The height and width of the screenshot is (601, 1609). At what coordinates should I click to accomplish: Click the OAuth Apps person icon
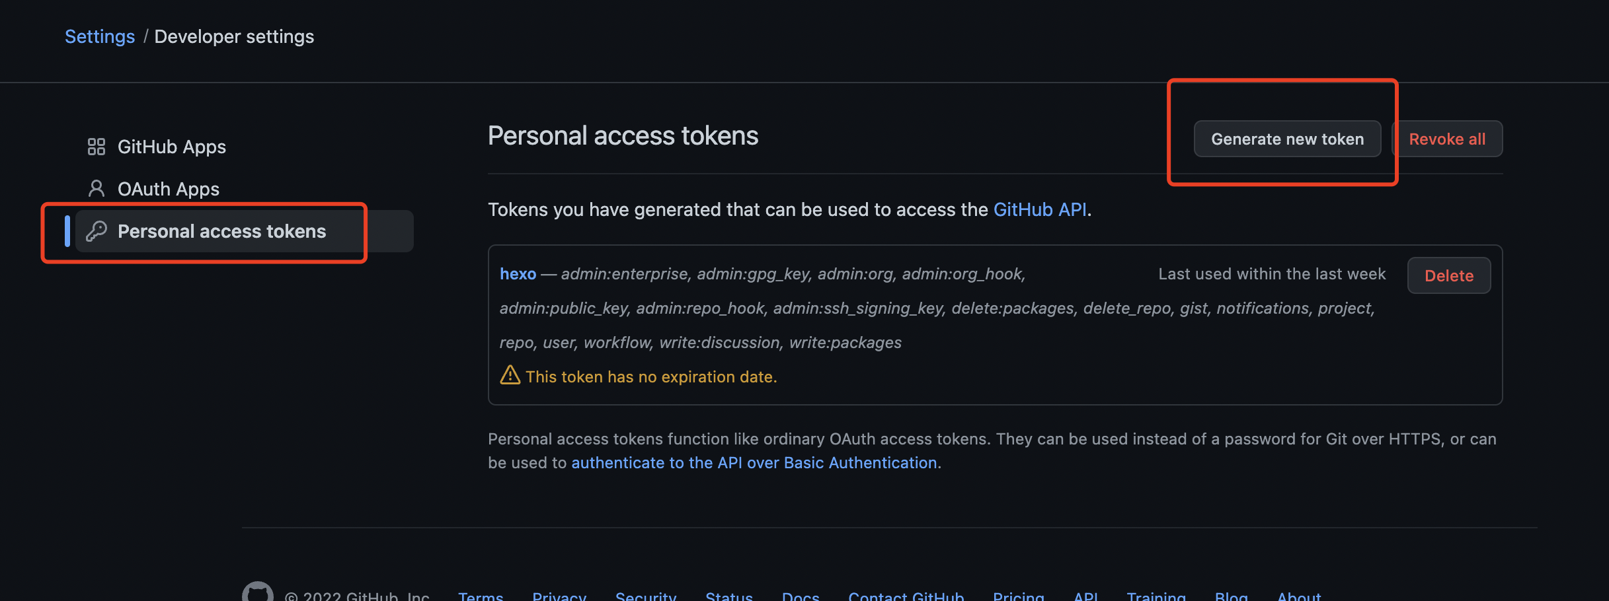point(97,189)
